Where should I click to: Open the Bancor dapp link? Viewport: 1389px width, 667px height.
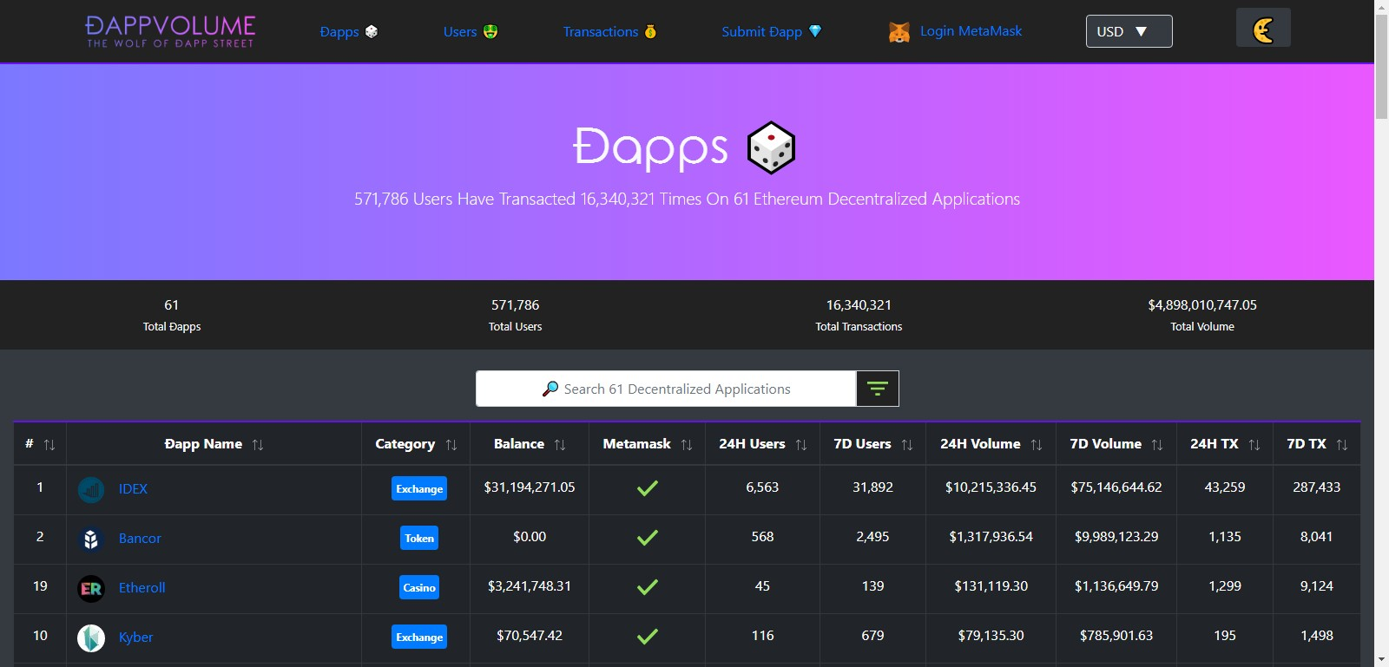point(140,539)
